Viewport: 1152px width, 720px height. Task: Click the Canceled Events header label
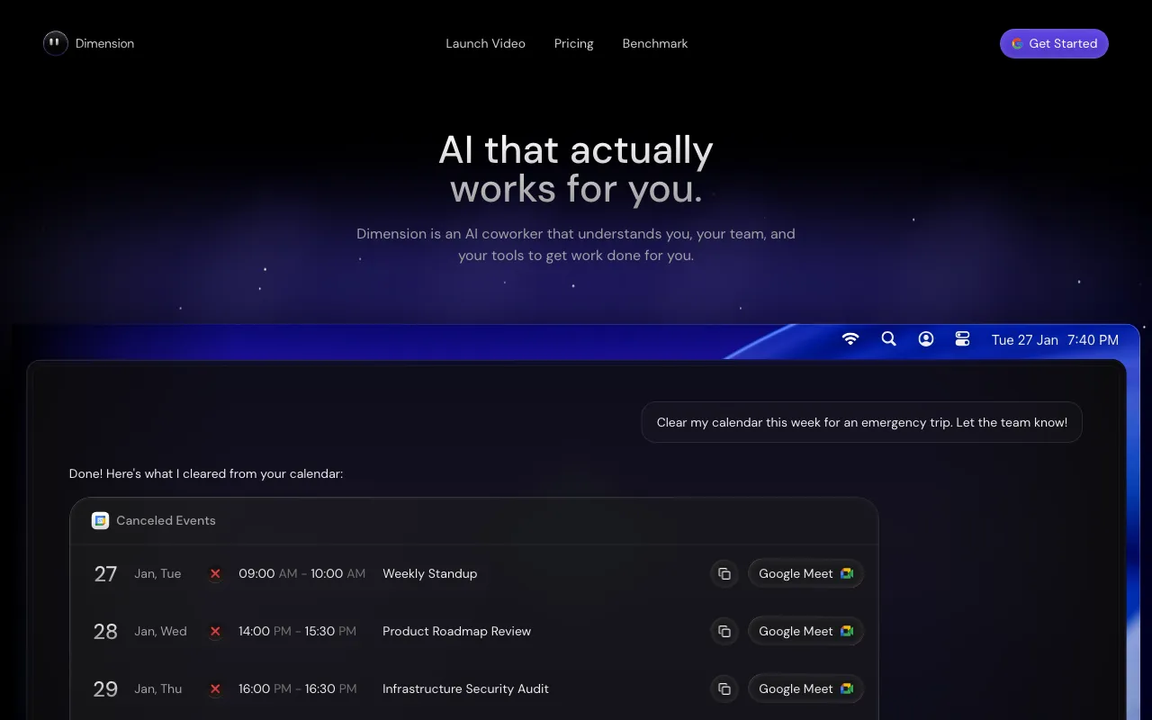[166, 520]
